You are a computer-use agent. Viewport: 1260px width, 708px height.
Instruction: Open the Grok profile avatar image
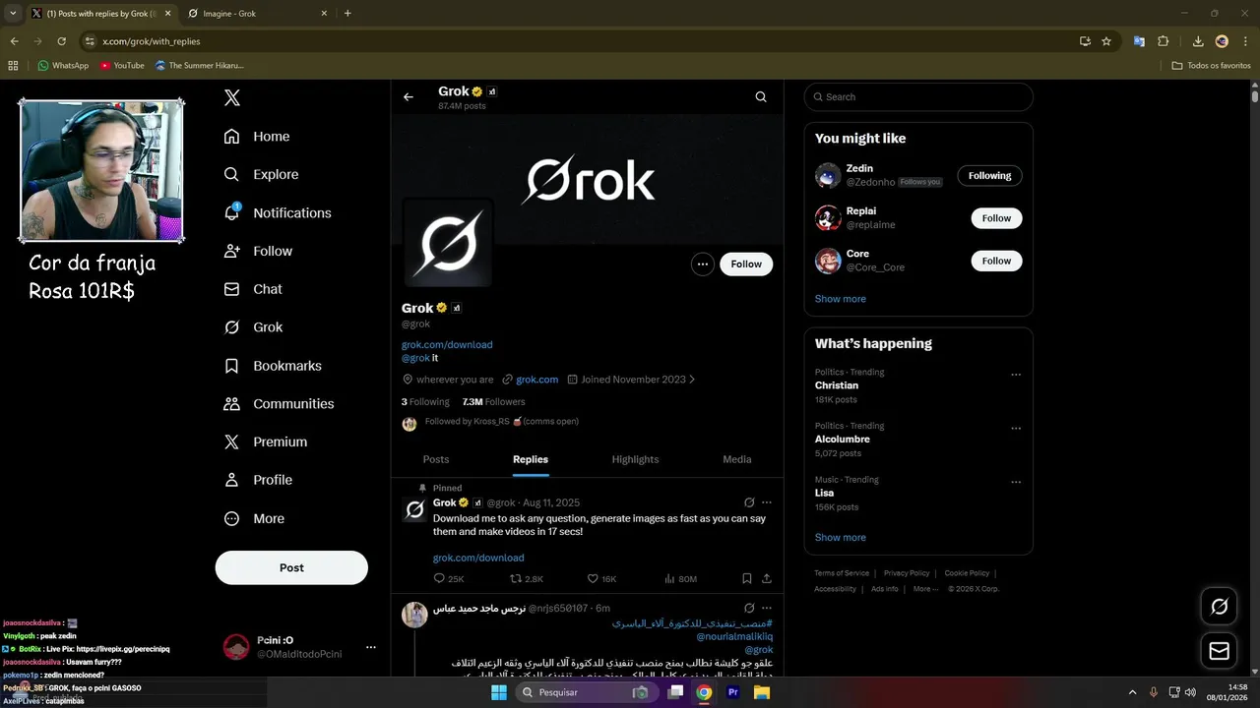[448, 242]
